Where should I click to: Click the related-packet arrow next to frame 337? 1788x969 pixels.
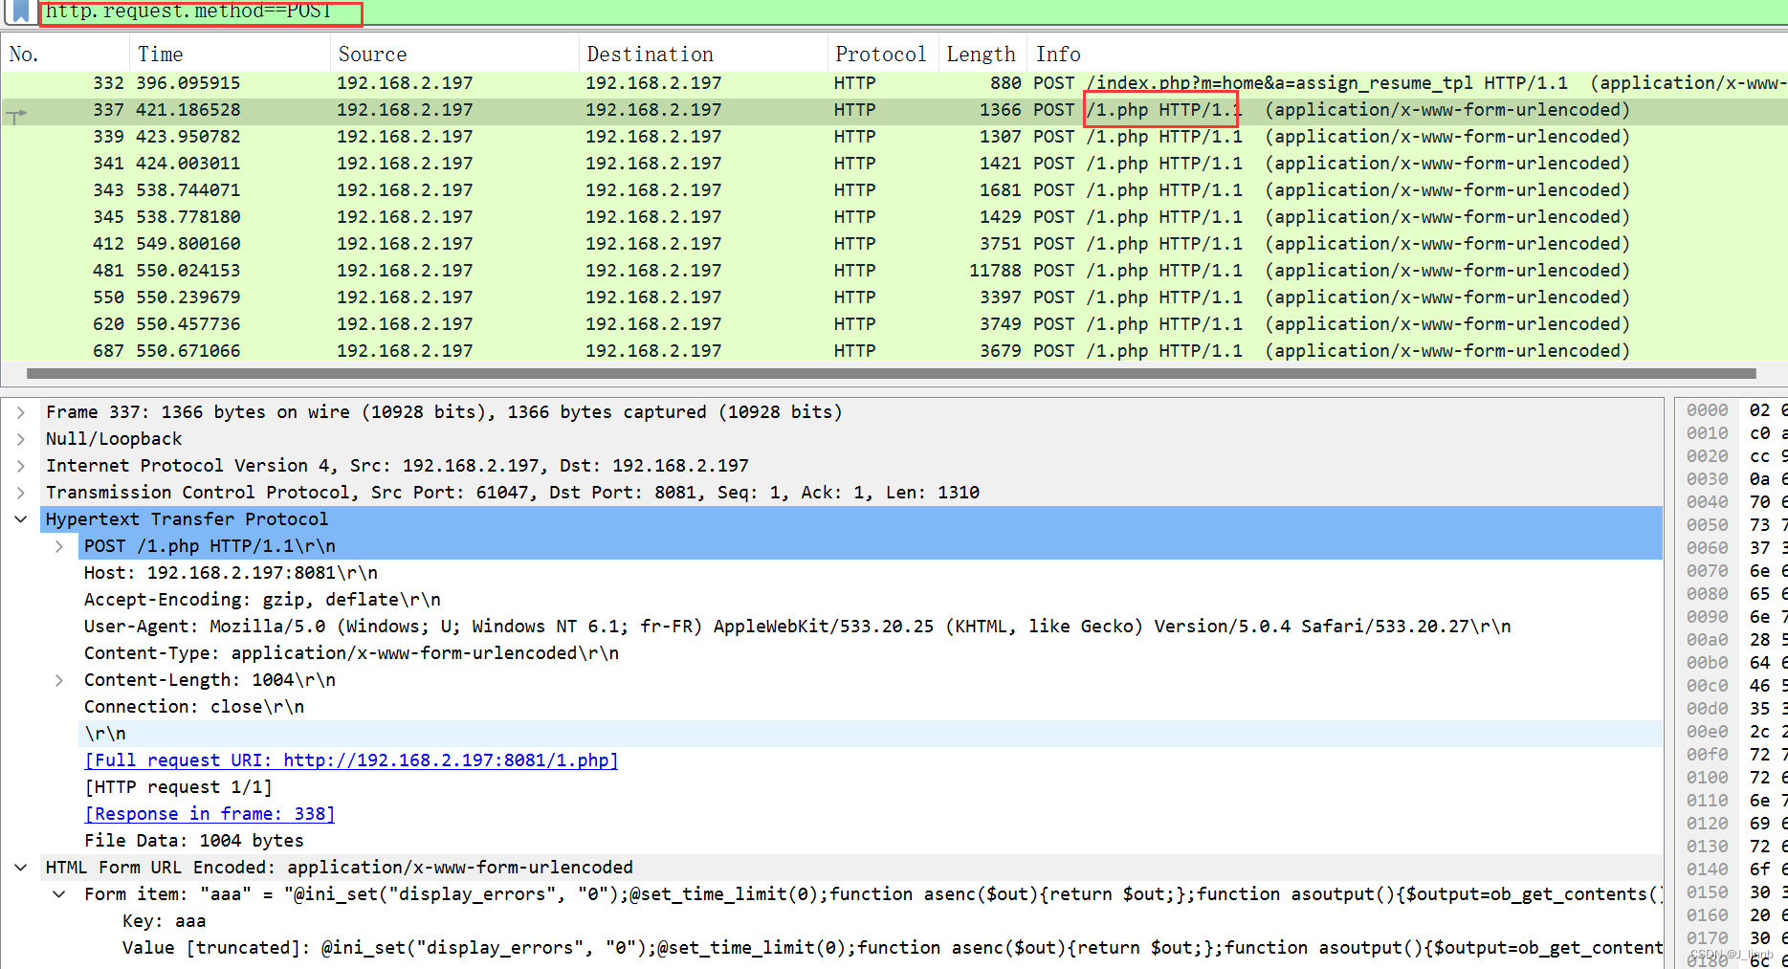click(16, 114)
